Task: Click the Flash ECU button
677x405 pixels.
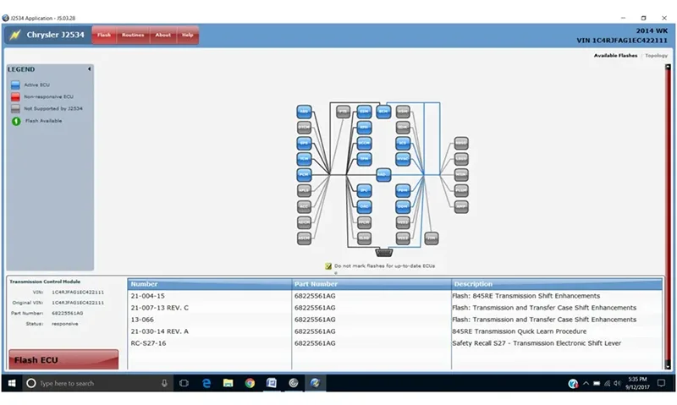Action: pyautogui.click(x=63, y=359)
